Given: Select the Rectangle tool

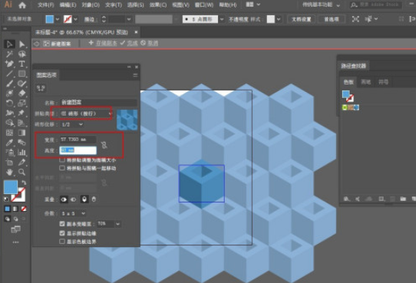Looking at the screenshot, I should click(21, 74).
